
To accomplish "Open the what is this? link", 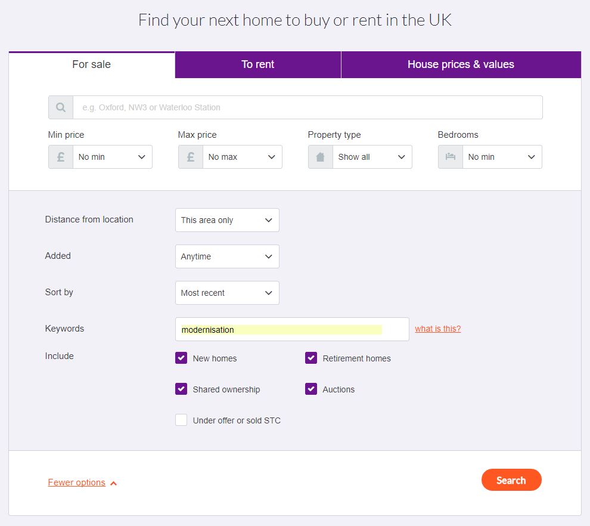I will point(437,329).
